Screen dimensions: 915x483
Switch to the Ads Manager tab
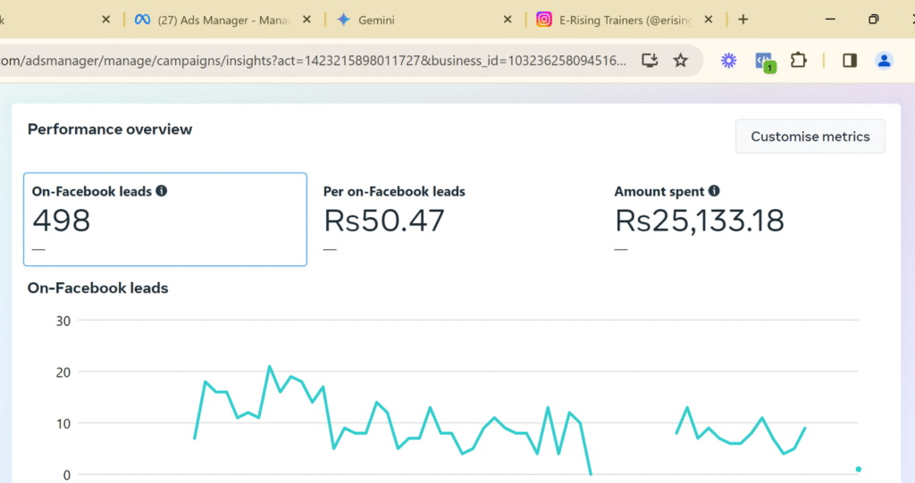coord(219,20)
